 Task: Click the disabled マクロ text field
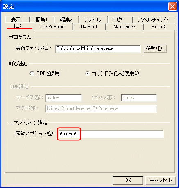pos(101,108)
